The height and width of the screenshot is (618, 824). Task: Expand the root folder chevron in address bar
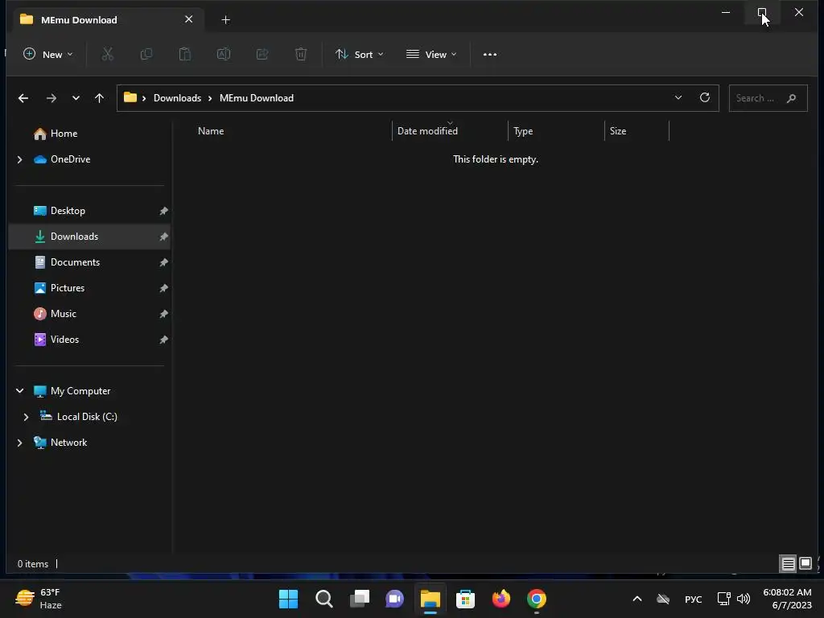click(144, 98)
